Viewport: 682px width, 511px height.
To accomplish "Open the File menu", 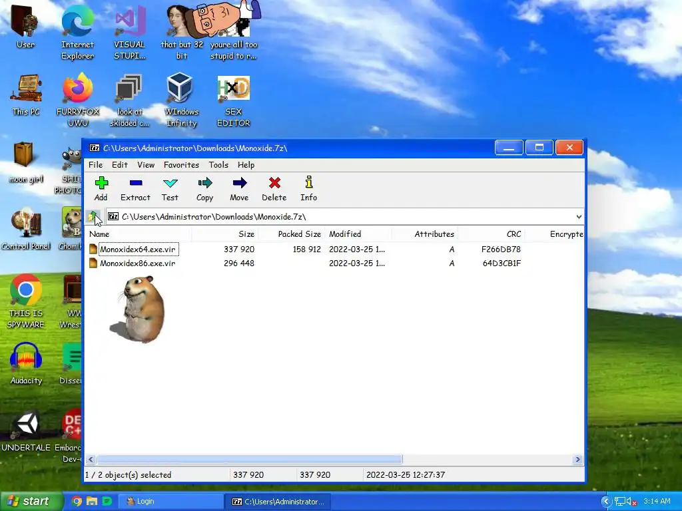I will coord(96,165).
